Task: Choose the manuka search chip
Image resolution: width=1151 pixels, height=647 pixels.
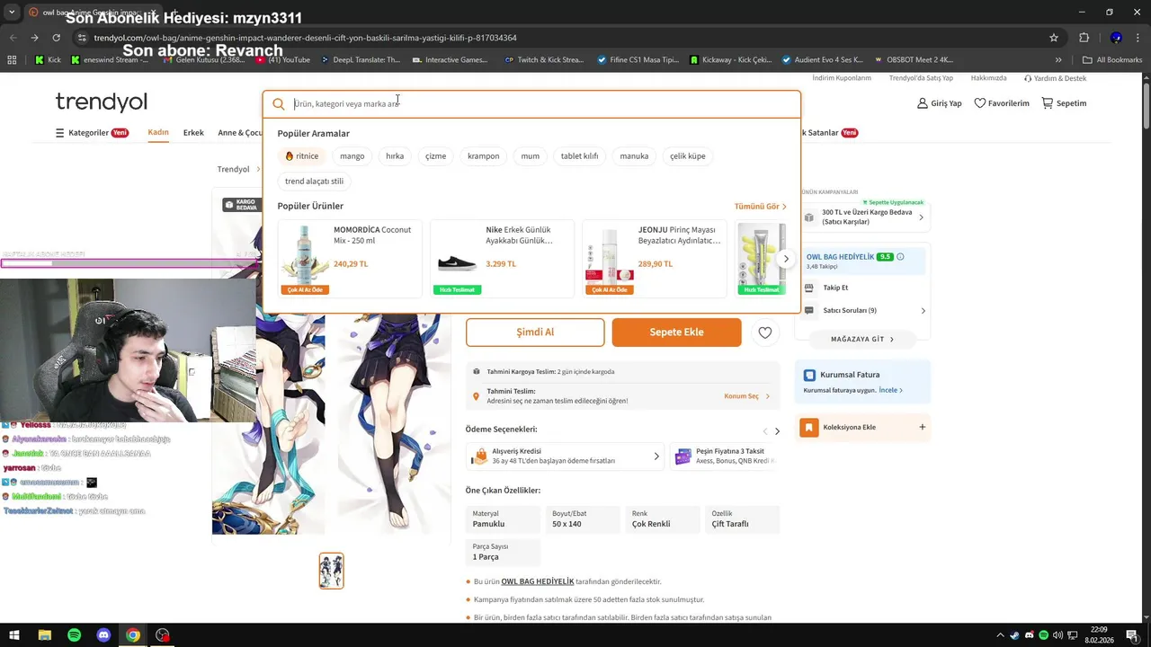Action: click(x=634, y=156)
